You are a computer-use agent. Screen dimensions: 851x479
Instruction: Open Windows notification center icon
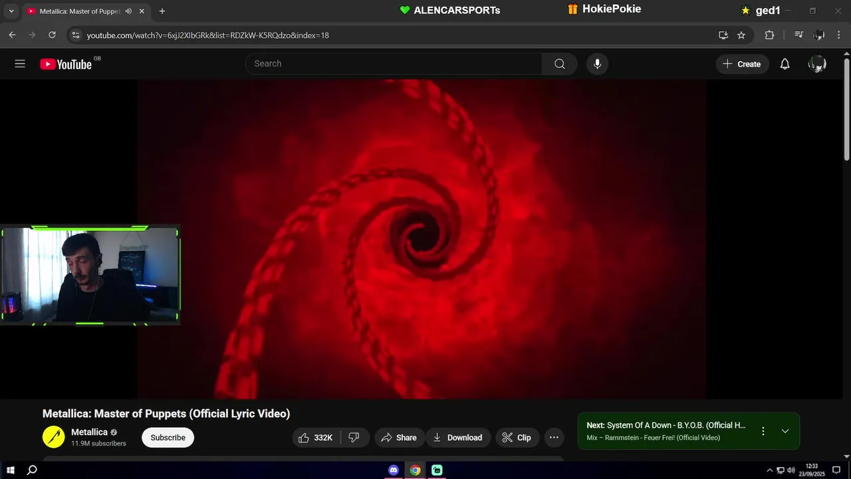pyautogui.click(x=836, y=470)
